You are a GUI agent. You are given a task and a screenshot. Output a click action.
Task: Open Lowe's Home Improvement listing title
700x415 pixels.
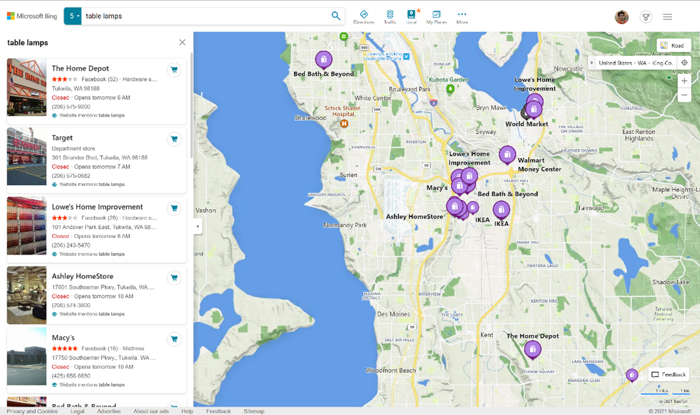coord(97,207)
